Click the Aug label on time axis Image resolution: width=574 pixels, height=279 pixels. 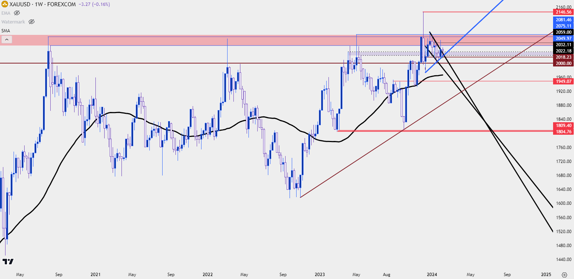(386, 275)
